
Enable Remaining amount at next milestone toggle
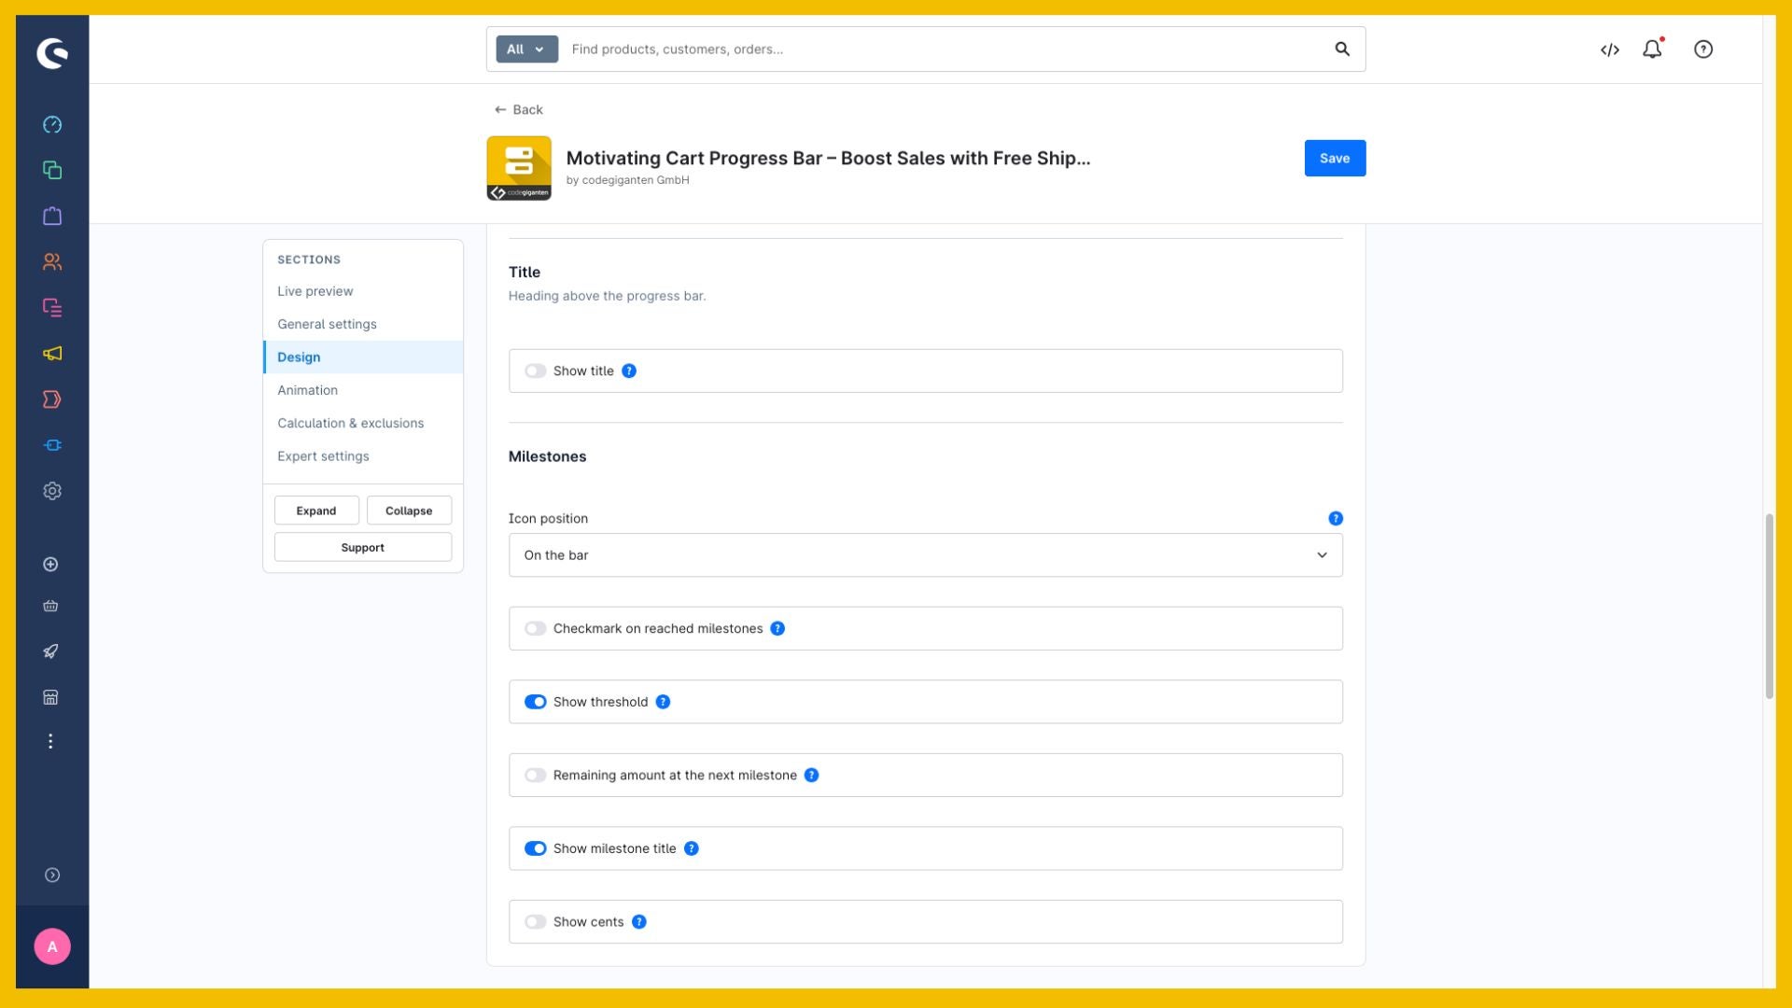[x=535, y=776]
